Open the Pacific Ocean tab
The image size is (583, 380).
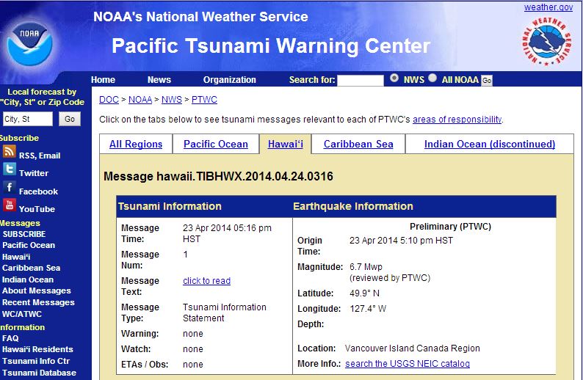[x=216, y=145]
